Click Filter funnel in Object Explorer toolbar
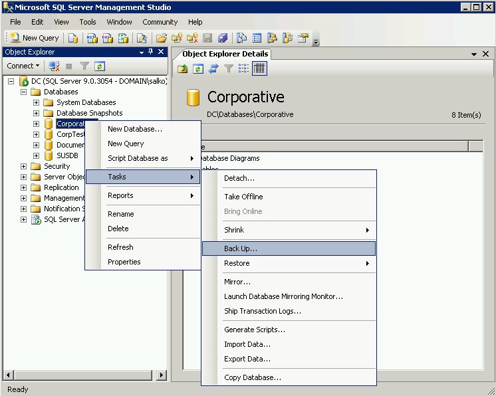The height and width of the screenshot is (396, 496). coord(84,66)
